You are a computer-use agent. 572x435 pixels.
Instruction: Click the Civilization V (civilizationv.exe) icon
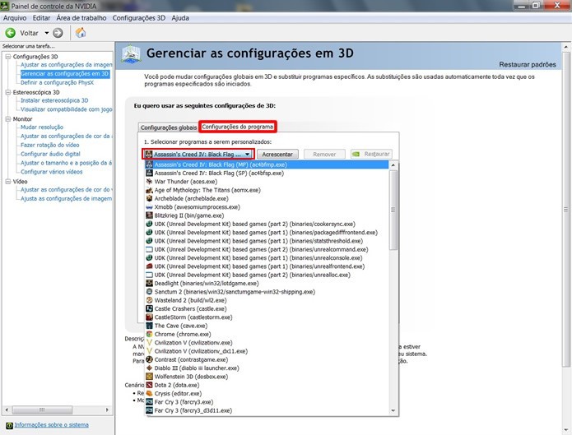[149, 343]
